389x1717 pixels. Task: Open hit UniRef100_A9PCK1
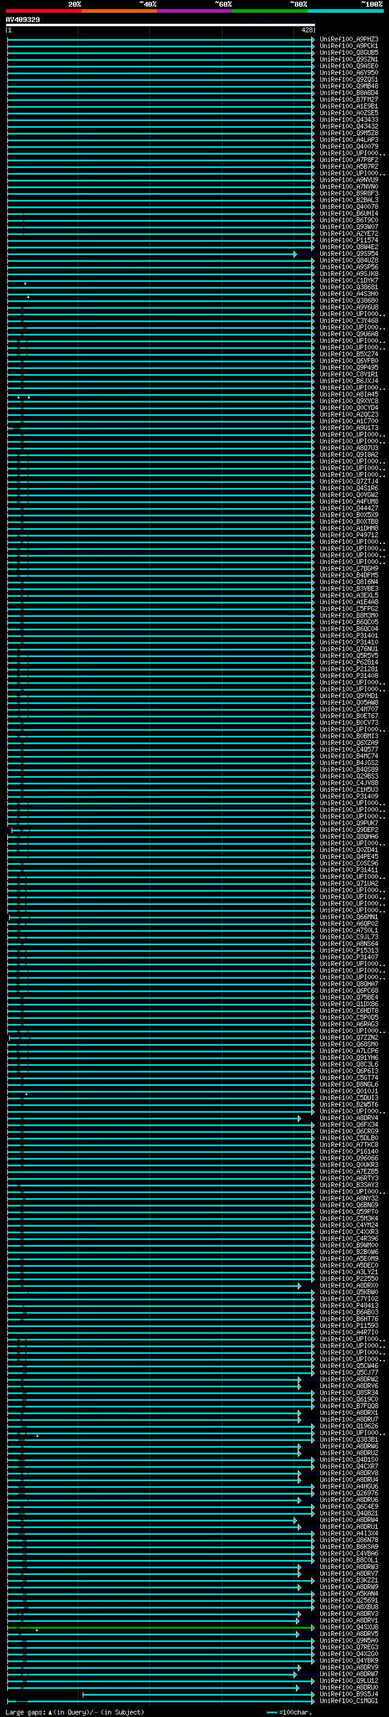[348, 46]
